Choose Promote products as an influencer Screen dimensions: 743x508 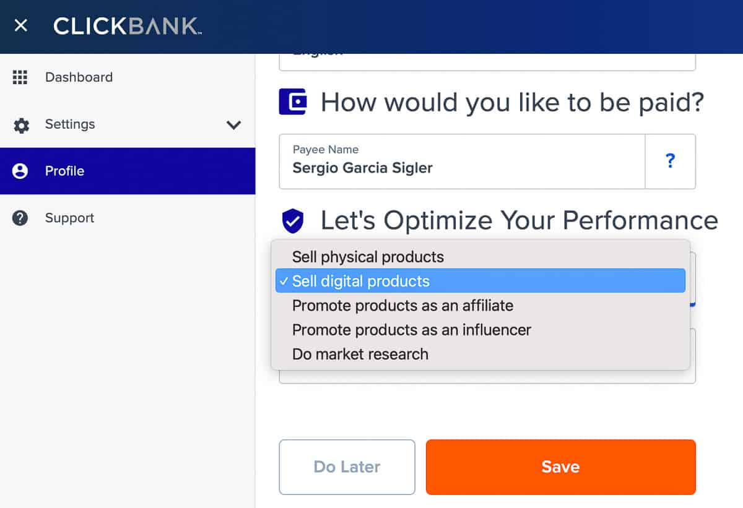coord(412,330)
